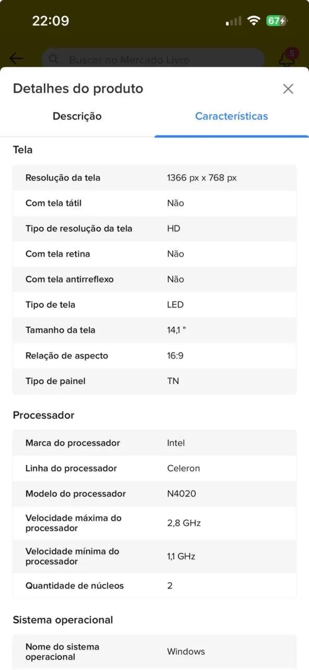Close the Detalhes do produto sheet
The width and height of the screenshot is (309, 670).
(288, 88)
